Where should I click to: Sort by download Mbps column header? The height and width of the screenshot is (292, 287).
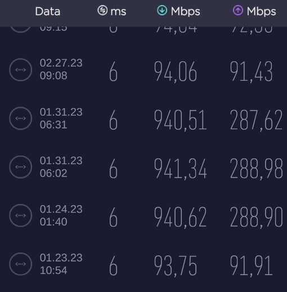tap(178, 11)
